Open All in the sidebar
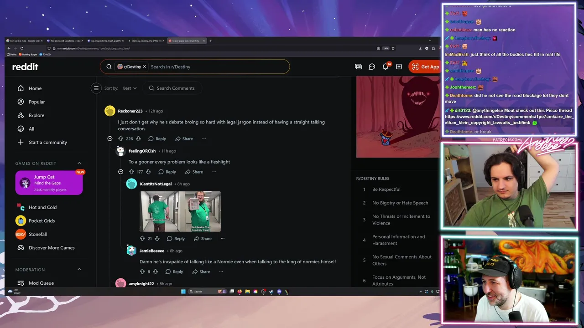The width and height of the screenshot is (584, 328). pyautogui.click(x=31, y=129)
